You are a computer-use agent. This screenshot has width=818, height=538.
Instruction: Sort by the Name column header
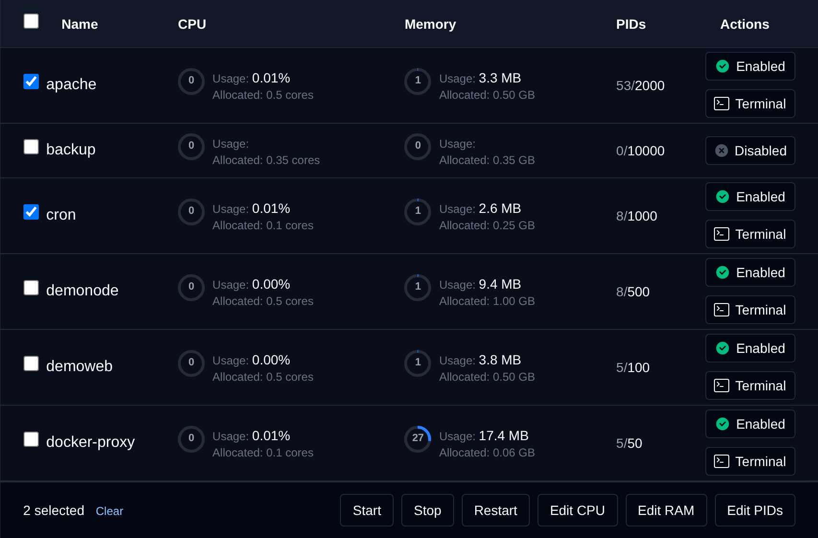tap(80, 24)
